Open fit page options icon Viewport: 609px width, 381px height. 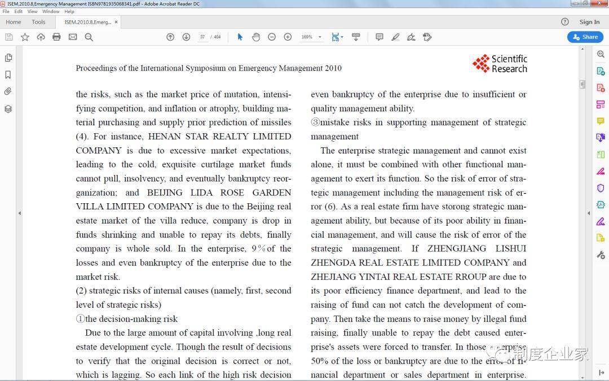pos(337,37)
